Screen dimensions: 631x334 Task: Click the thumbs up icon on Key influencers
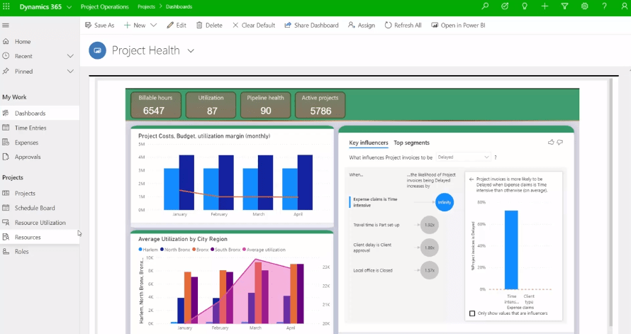tap(551, 143)
